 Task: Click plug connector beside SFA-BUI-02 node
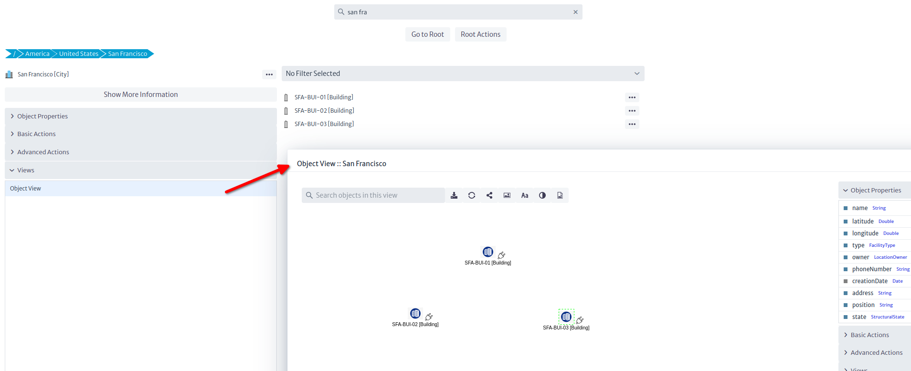pyautogui.click(x=429, y=317)
